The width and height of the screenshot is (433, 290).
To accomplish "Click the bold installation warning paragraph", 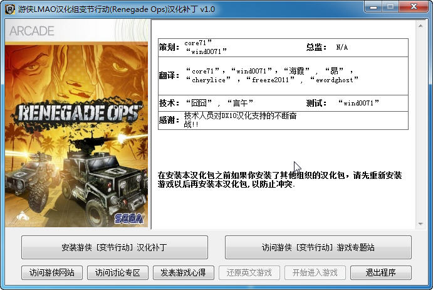I will point(279,180).
